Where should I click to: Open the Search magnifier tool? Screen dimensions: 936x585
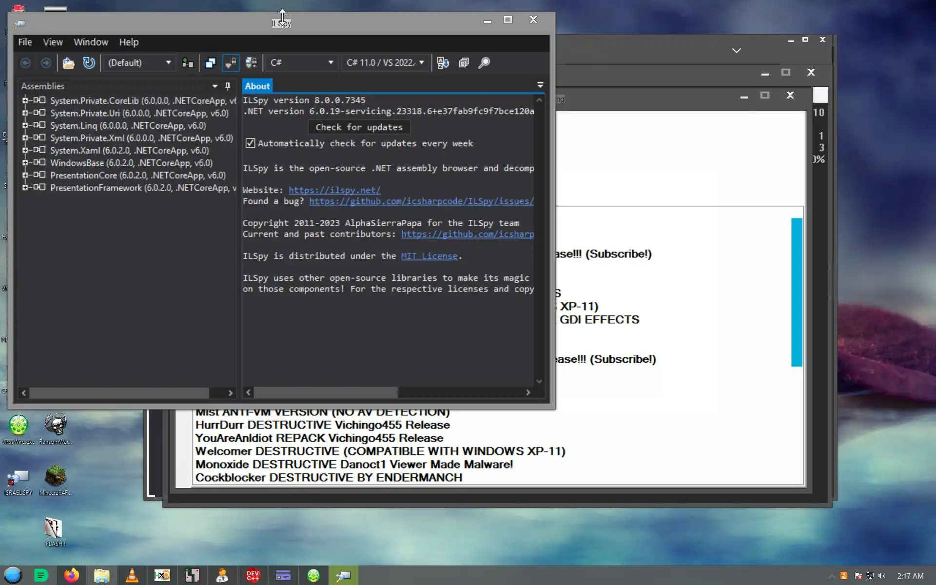pyautogui.click(x=484, y=63)
